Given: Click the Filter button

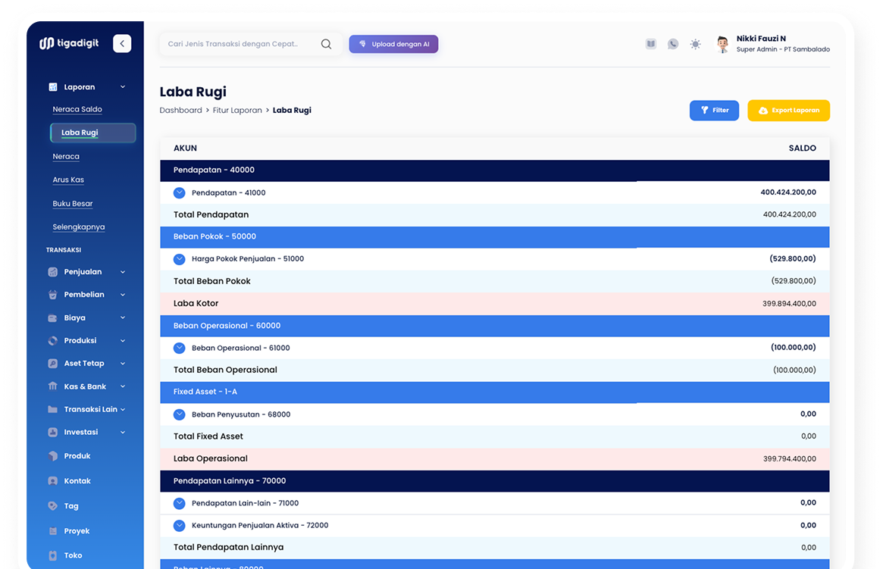Looking at the screenshot, I should point(714,111).
